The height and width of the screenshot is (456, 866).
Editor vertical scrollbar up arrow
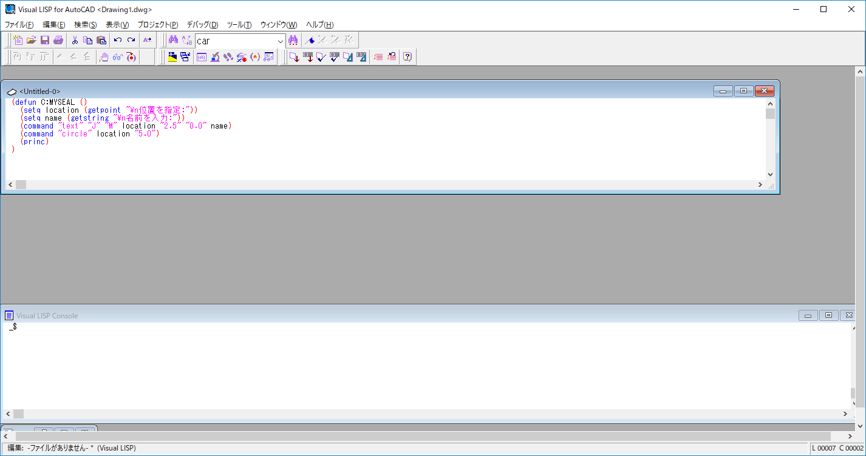click(x=770, y=104)
